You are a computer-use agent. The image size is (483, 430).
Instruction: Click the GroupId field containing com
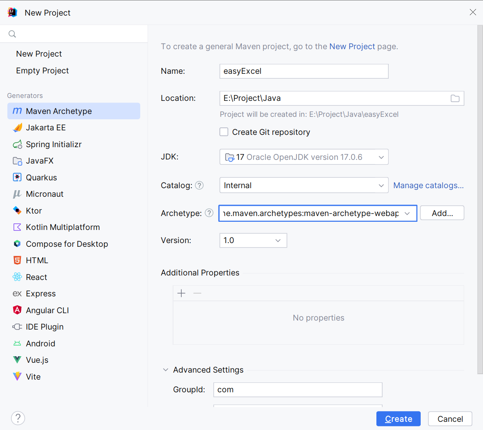coord(298,390)
